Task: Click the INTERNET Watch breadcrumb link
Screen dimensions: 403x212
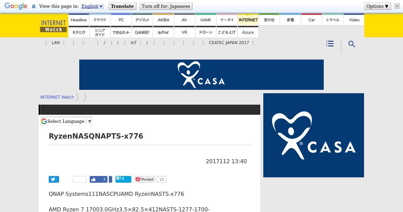Action: pyautogui.click(x=57, y=97)
